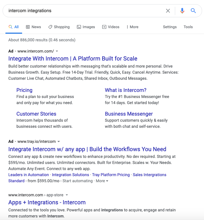Open the Integration Solutions link
204x220 pixels.
70,175
